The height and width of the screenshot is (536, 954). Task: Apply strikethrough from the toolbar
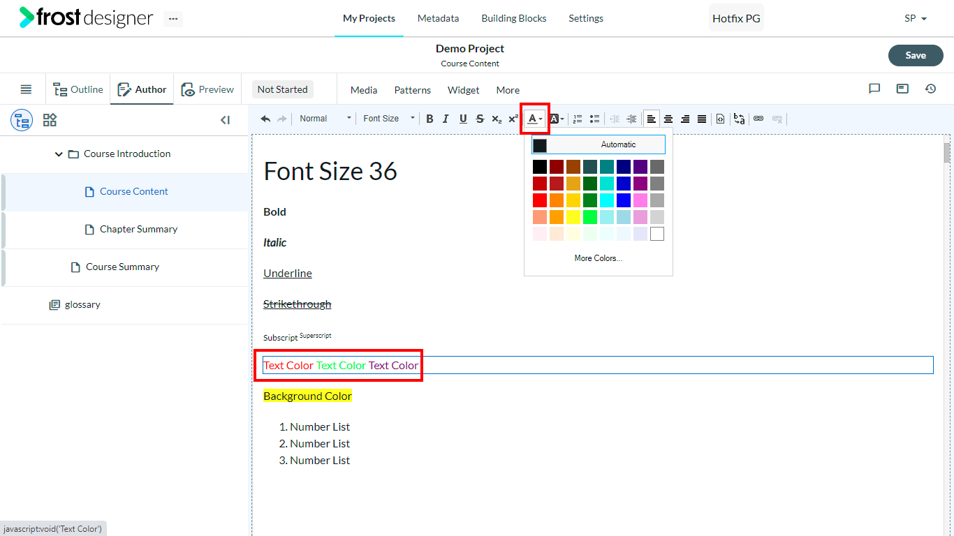(x=480, y=119)
